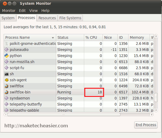Screen dimensions: 162x138
Task: Click the swiftfox-bin process icon
Action: (6, 92)
